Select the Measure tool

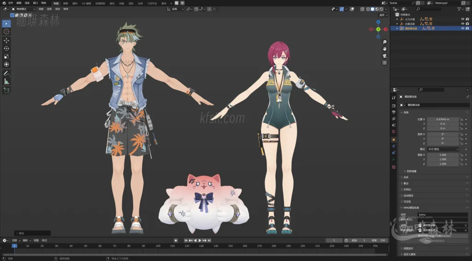pos(6,82)
